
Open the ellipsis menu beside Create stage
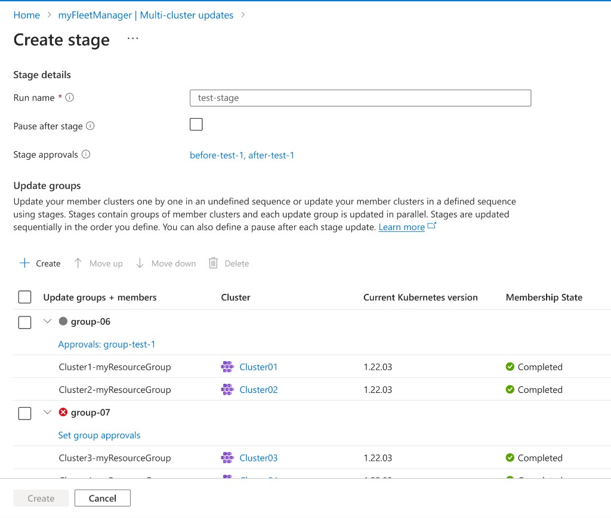(x=133, y=39)
